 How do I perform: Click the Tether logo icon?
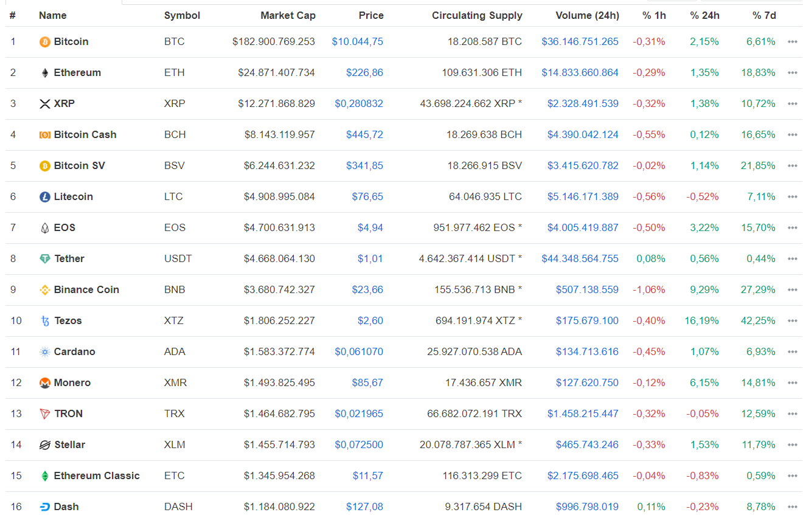pos(44,259)
